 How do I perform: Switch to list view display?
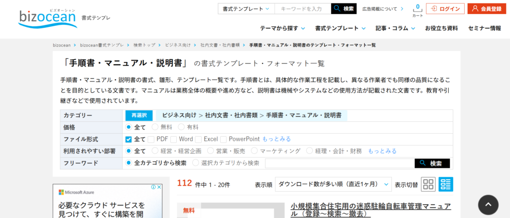(446, 184)
